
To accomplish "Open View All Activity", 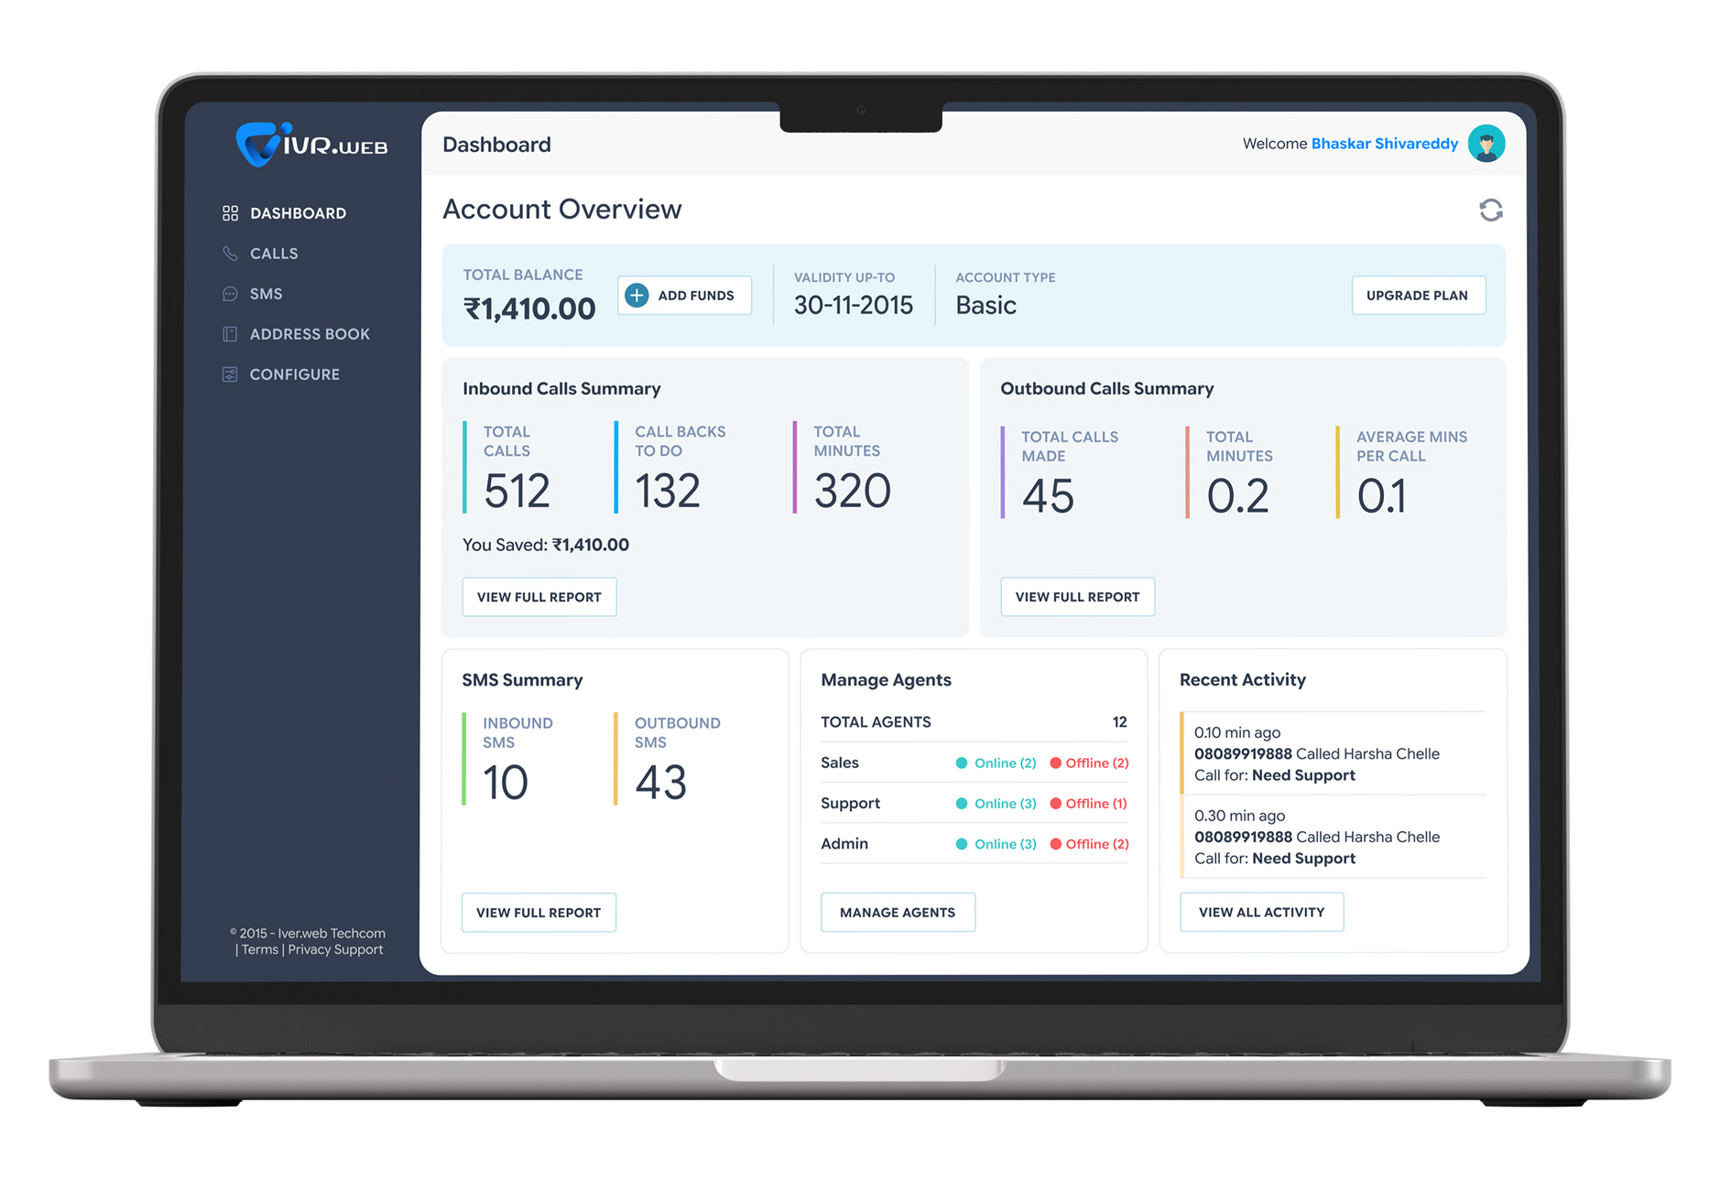I will tap(1261, 913).
